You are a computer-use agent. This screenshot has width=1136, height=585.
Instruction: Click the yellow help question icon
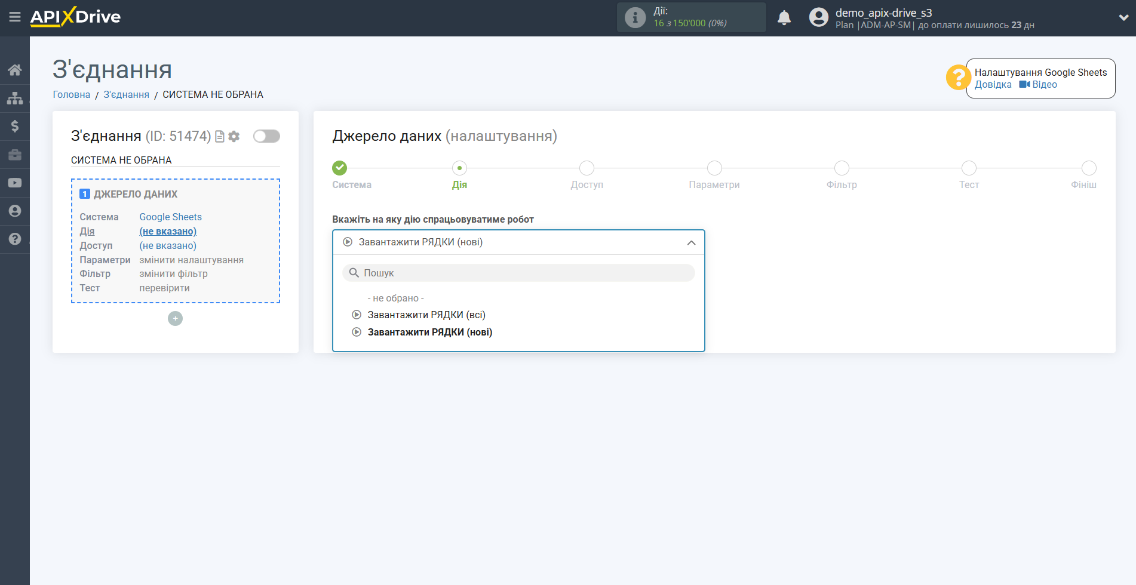pyautogui.click(x=958, y=78)
